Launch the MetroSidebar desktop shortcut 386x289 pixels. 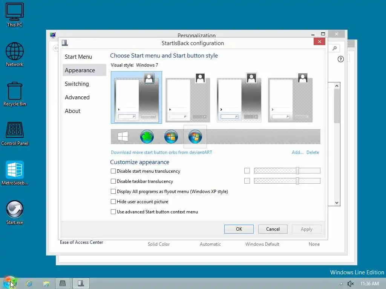tap(15, 173)
